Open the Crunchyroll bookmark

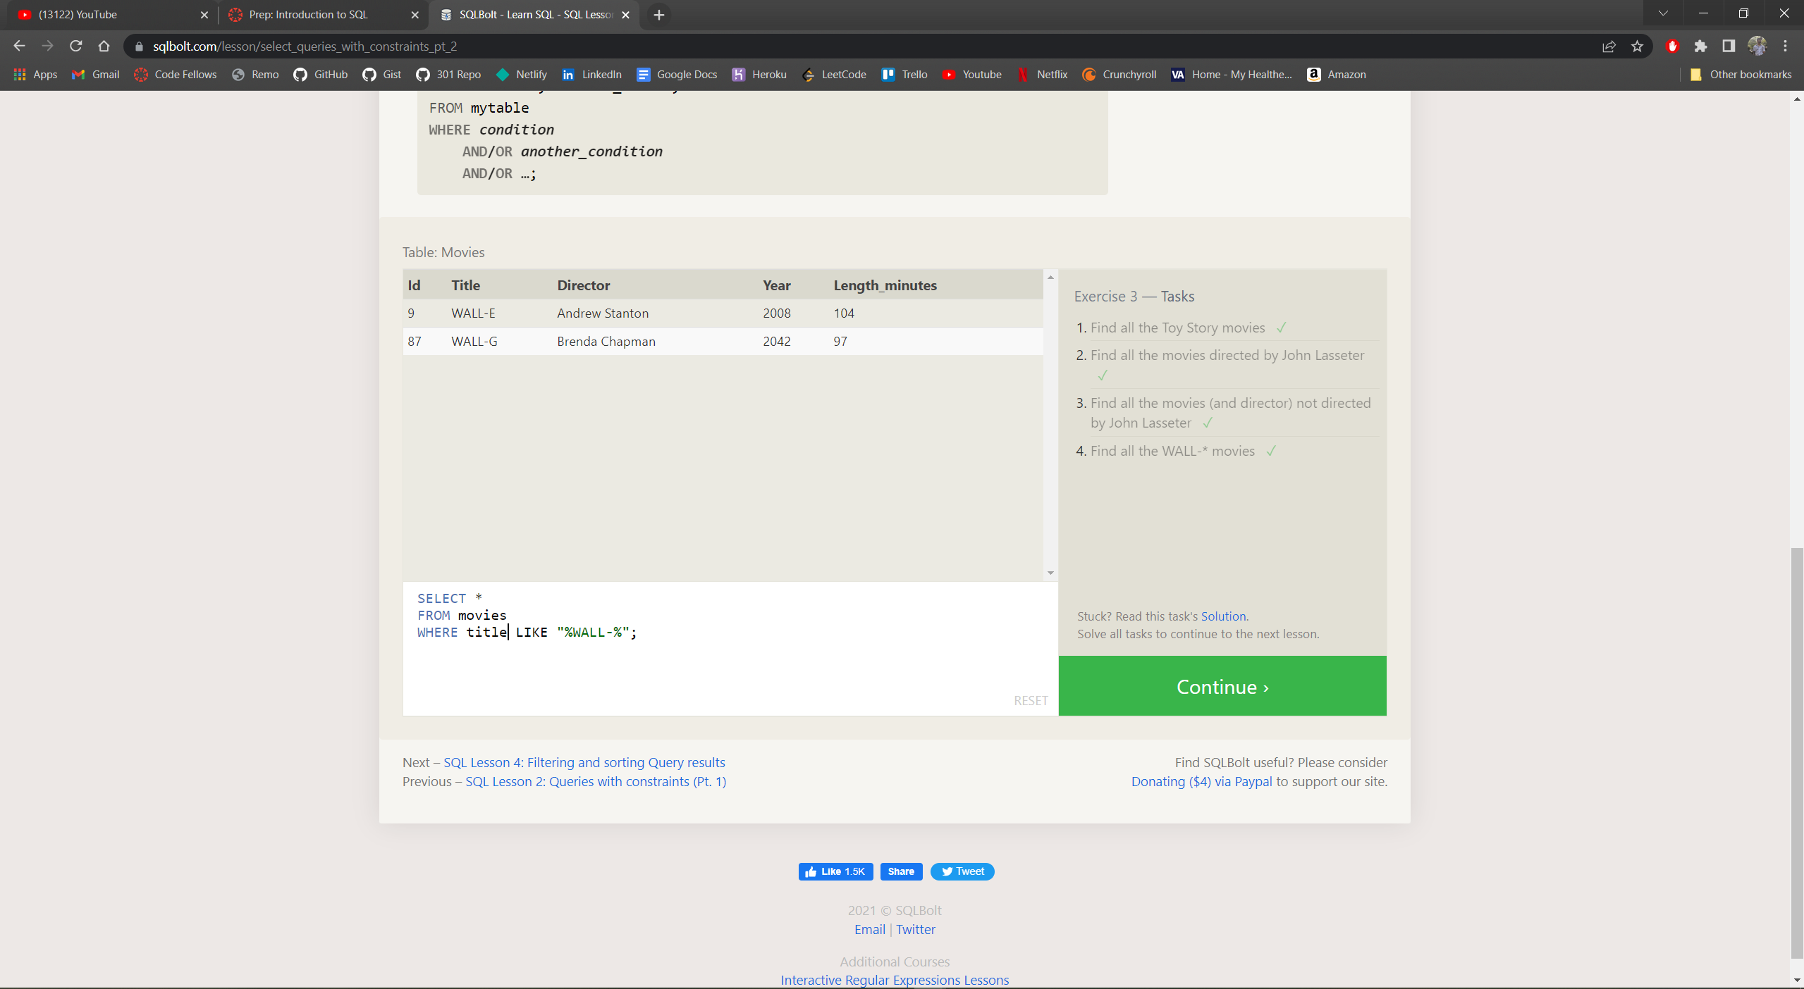pyautogui.click(x=1119, y=74)
